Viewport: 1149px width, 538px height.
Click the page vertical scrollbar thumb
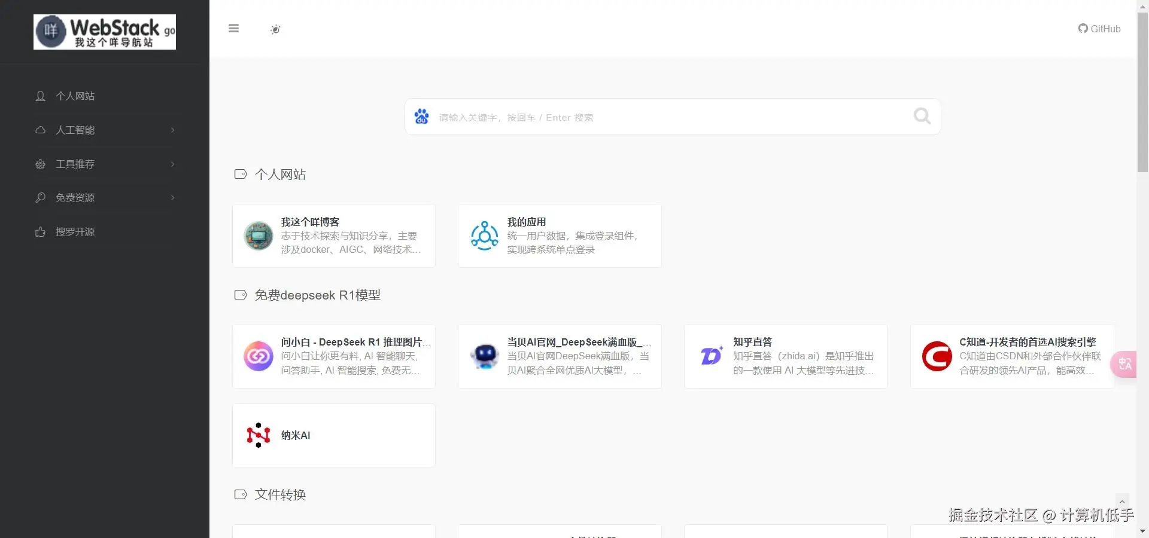pyautogui.click(x=1142, y=93)
